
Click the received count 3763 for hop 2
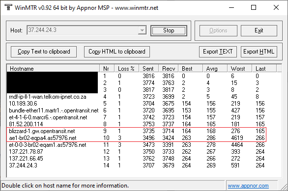click(168, 83)
